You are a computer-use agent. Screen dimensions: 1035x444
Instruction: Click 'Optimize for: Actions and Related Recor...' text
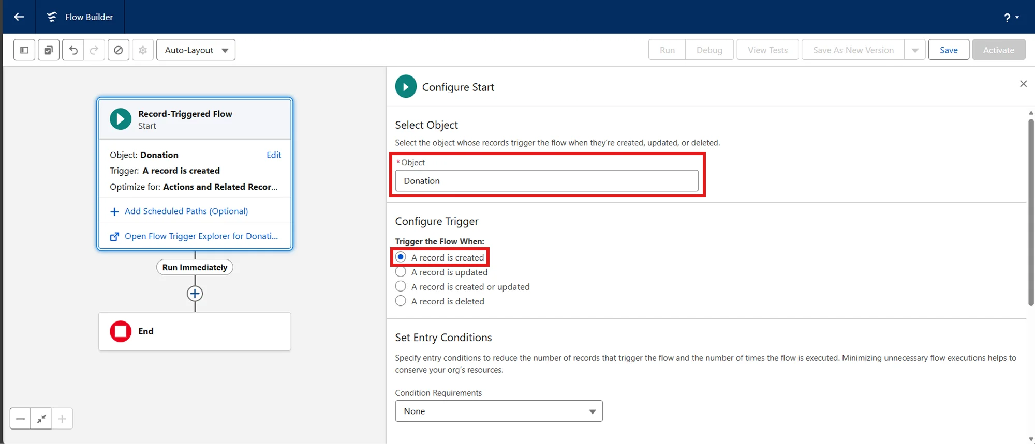(x=194, y=187)
